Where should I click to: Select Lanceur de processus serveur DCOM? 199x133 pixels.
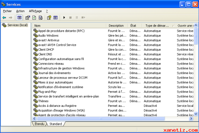tap(63, 78)
